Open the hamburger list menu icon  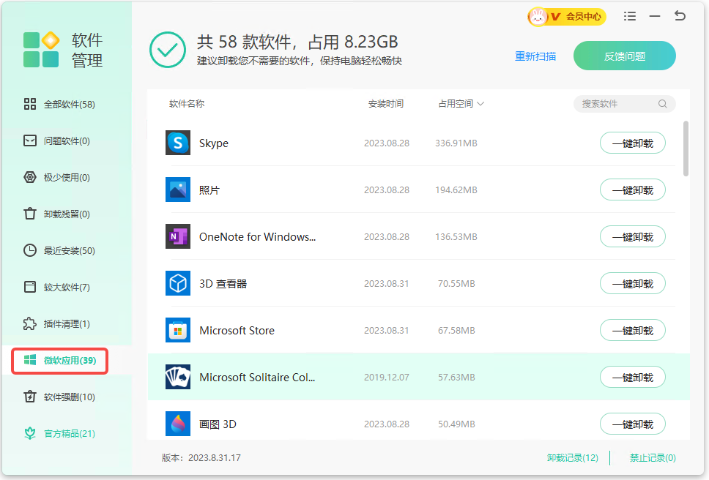coord(630,16)
